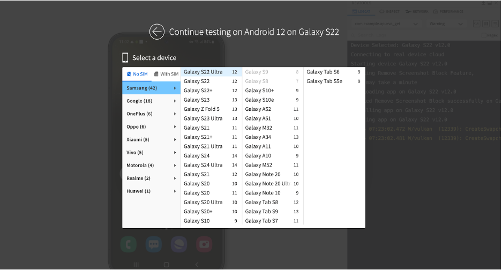The image size is (502, 270).
Task: Choose the greyed-out Galaxy S8
Action: pos(273,81)
